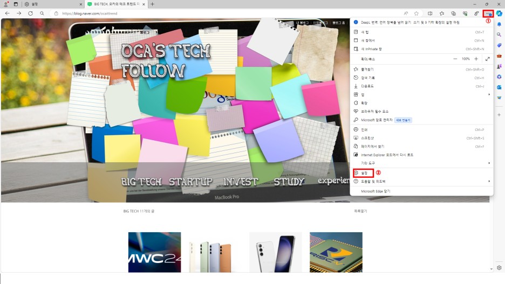The height and width of the screenshot is (284, 505).
Task: Switch to the 설정 (Settings) tab
Action: (53, 4)
